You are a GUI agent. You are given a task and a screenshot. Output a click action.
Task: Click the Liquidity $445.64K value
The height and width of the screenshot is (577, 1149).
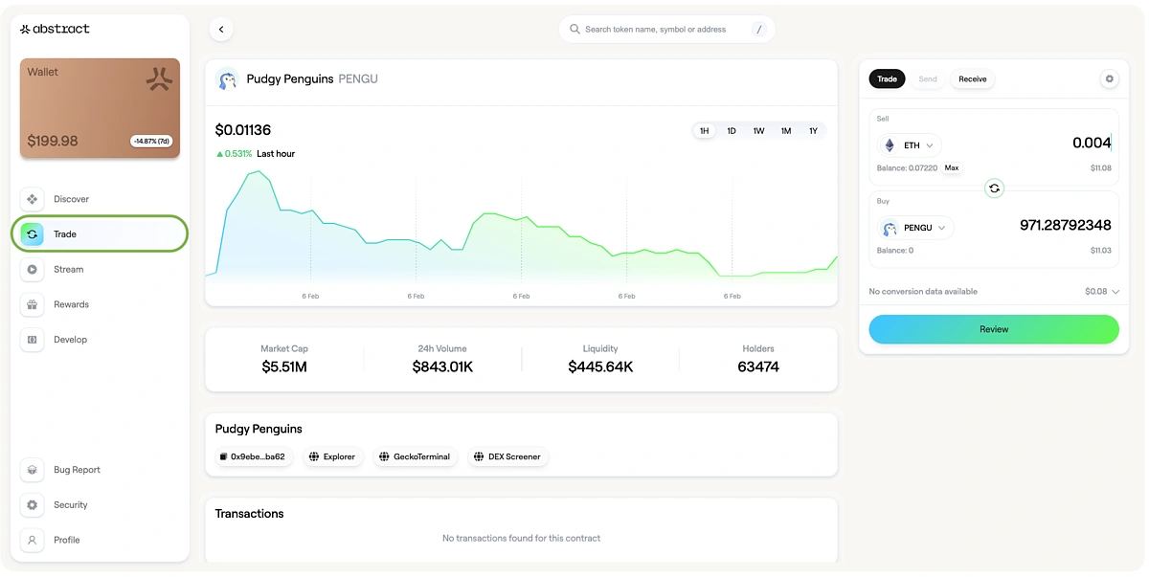pyautogui.click(x=600, y=366)
